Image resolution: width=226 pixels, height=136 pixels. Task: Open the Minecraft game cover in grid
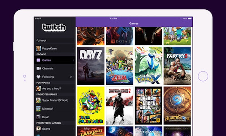(177, 36)
